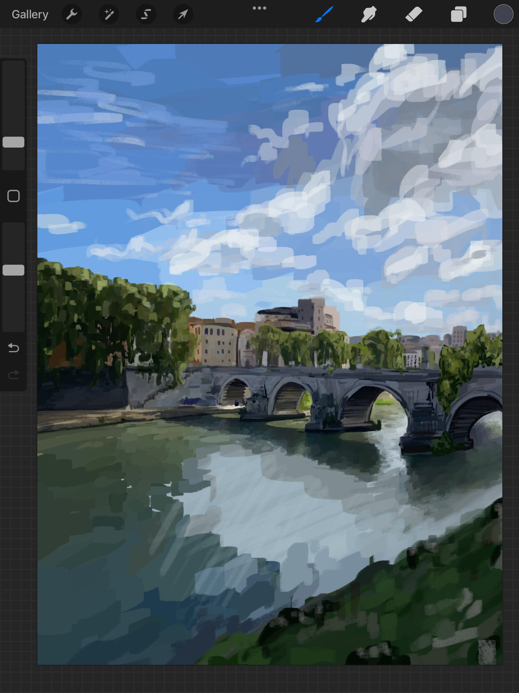Select the Smudge tool
Screen dimensions: 519x693
[x=369, y=14]
